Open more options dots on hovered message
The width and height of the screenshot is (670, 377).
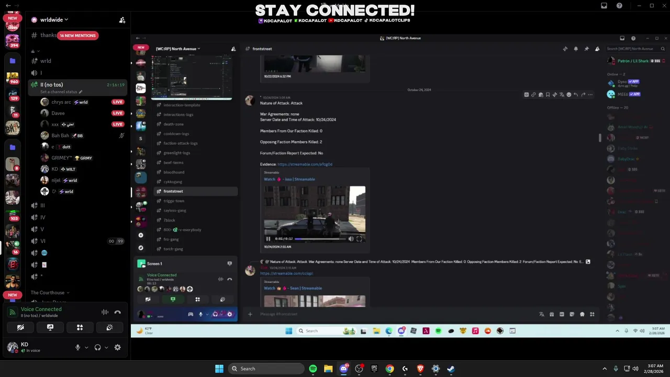pos(590,95)
